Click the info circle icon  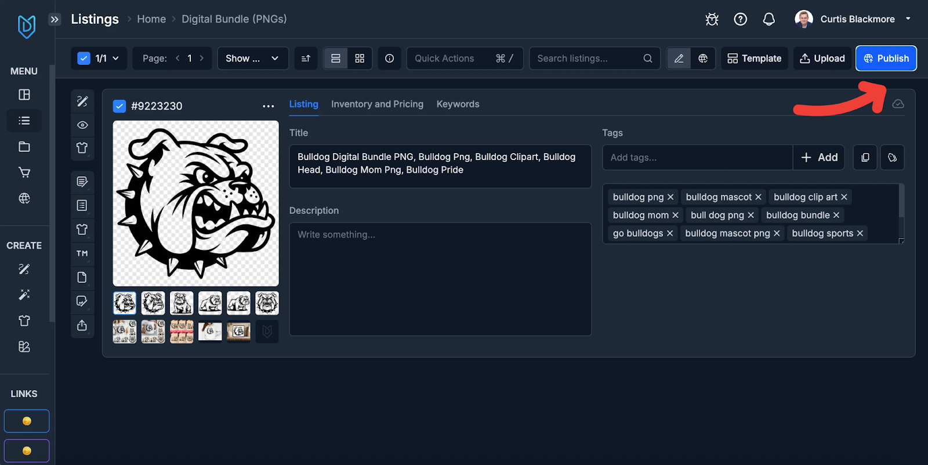pyautogui.click(x=390, y=58)
